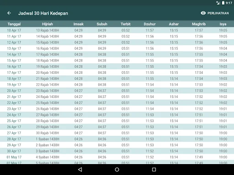This screenshot has height=175, width=234.
Task: Select the 1 Syaban 1438H row
Action: click(117, 139)
